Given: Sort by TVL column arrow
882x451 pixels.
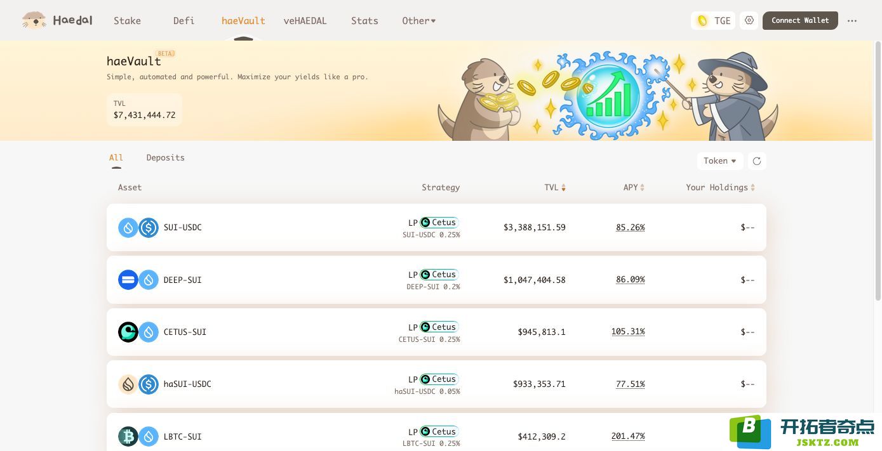Looking at the screenshot, I should 563,188.
